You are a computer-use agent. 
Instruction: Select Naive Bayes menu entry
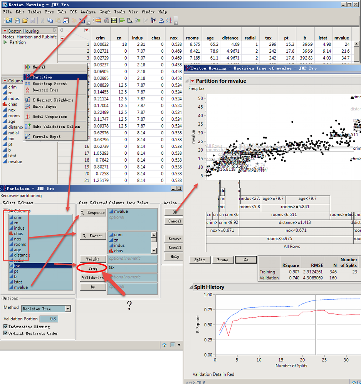click(x=55, y=106)
